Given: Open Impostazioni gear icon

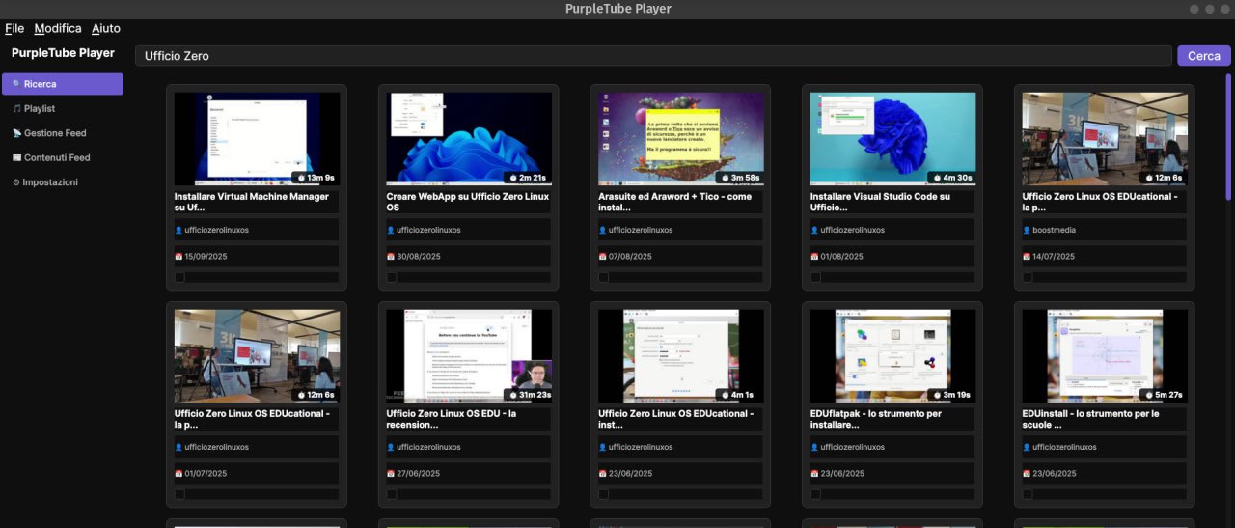Looking at the screenshot, I should (x=15, y=182).
